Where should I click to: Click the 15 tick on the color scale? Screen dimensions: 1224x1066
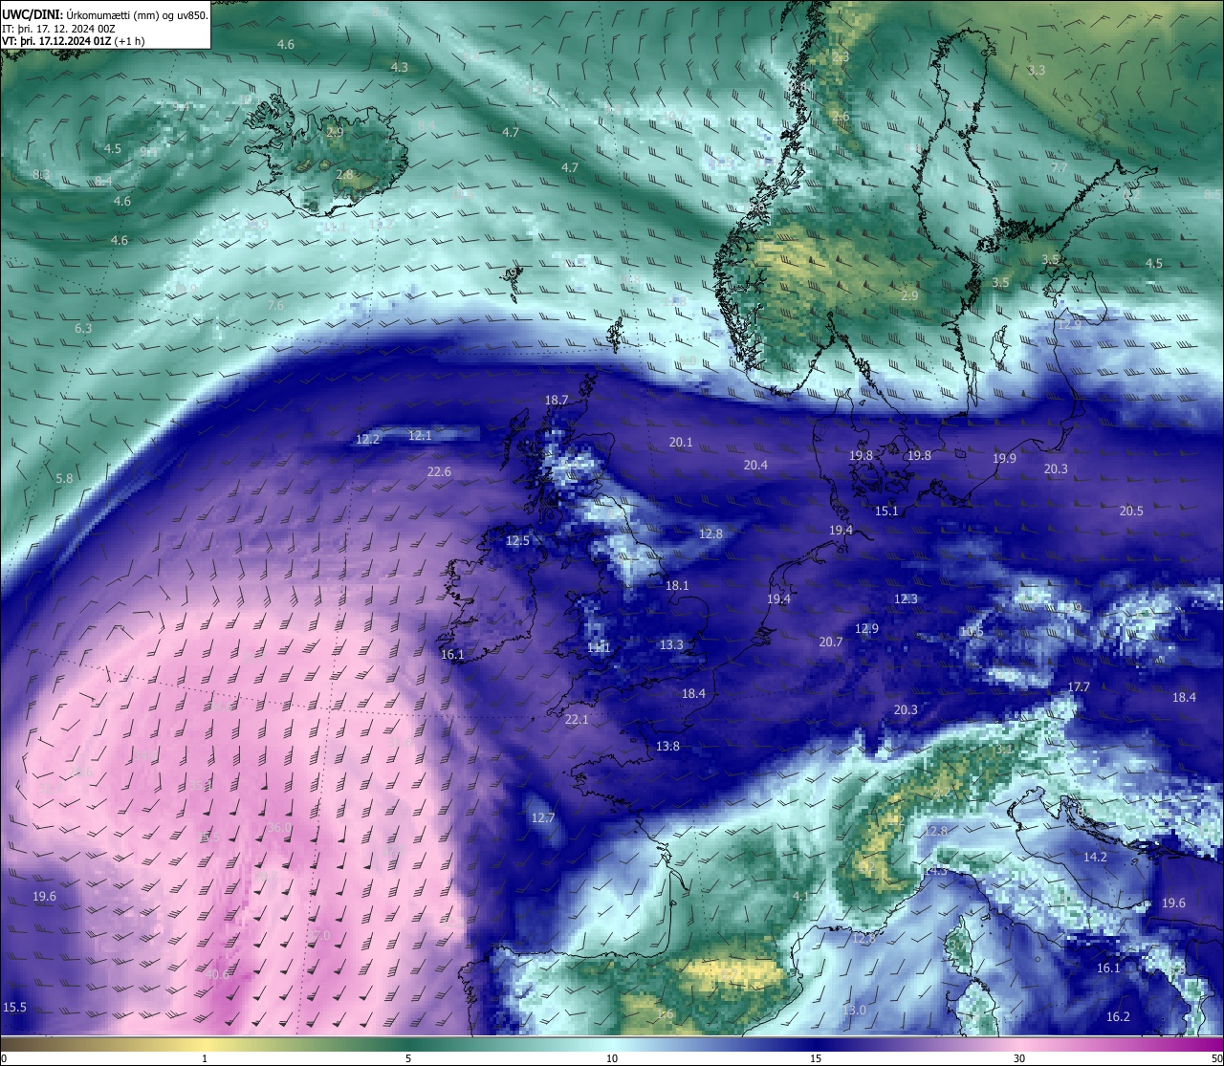point(816,1058)
